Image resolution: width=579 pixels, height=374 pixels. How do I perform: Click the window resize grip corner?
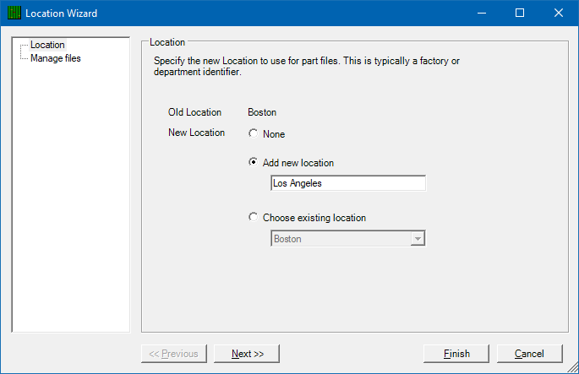tap(573, 368)
